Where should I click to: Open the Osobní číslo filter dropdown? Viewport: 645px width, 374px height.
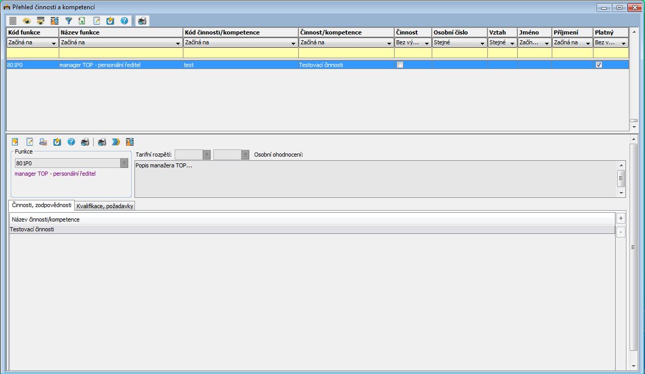(482, 43)
